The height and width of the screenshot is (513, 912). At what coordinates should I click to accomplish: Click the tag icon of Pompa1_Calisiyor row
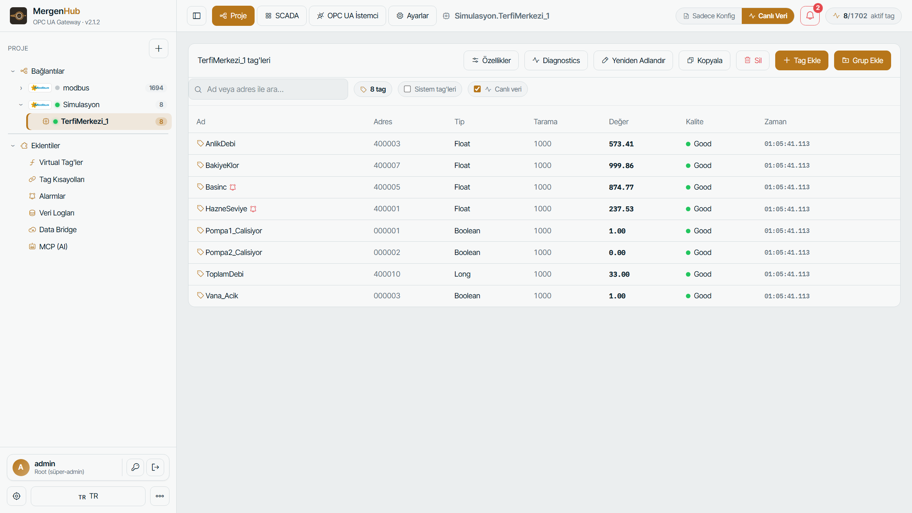click(200, 230)
